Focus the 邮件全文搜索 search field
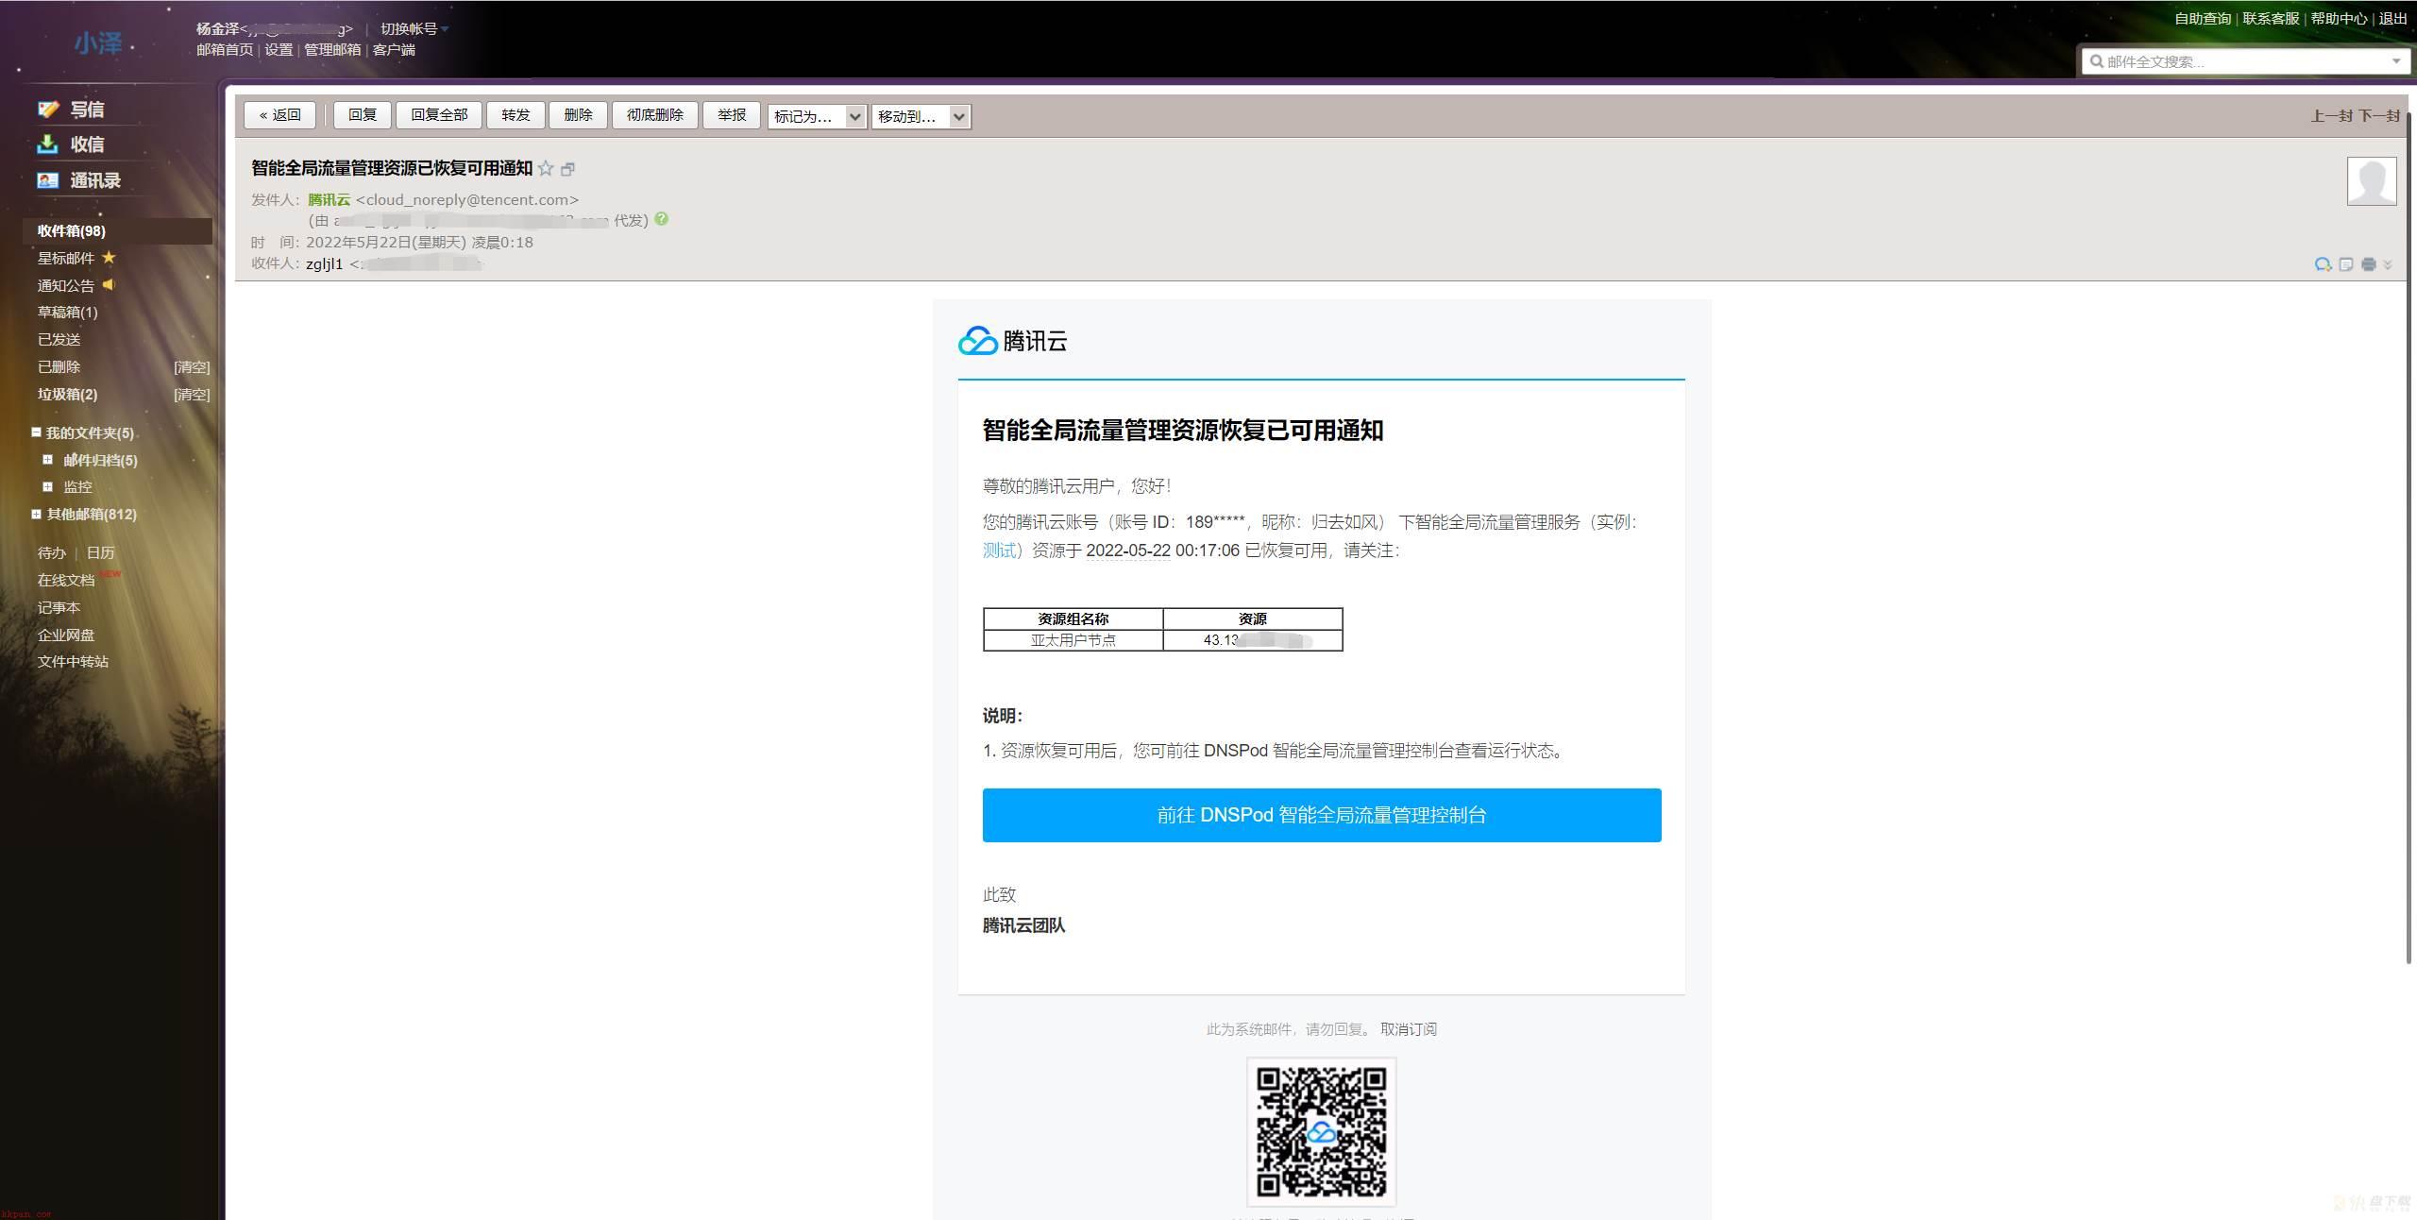This screenshot has width=2417, height=1220. coord(2245,61)
